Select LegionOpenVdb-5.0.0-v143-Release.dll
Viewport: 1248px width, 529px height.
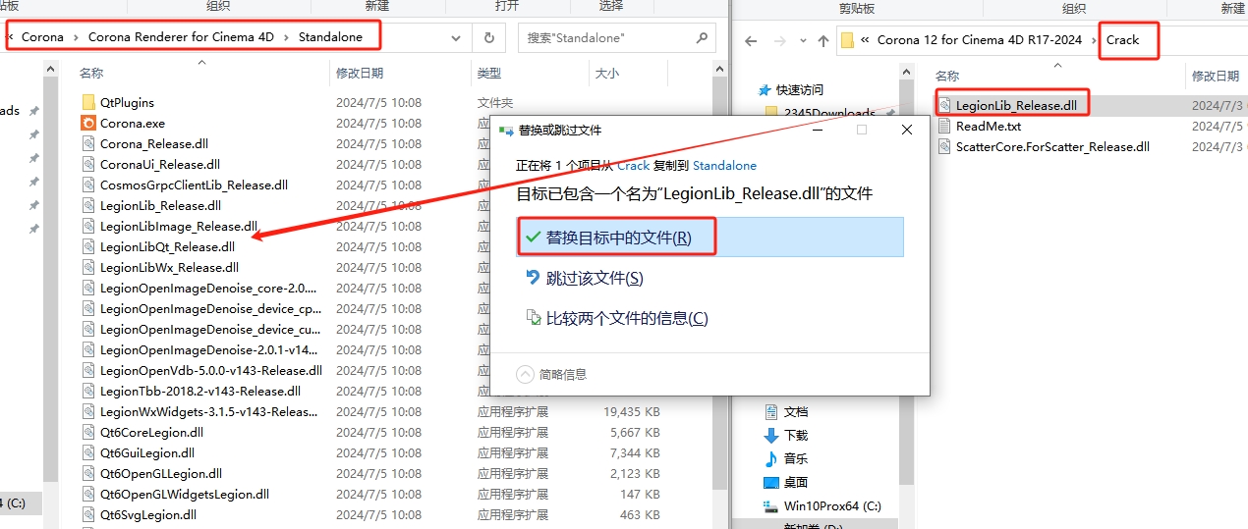(210, 370)
